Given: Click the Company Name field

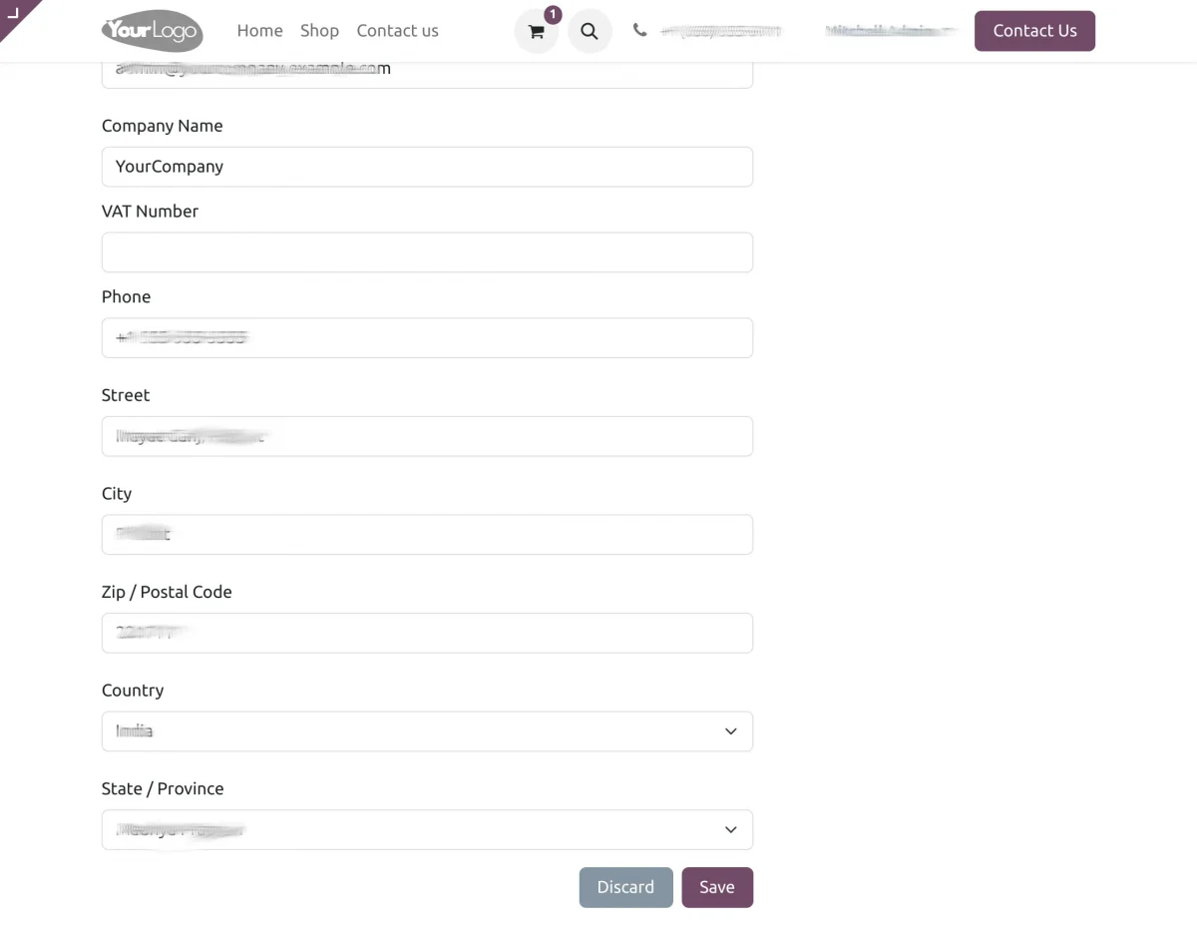Looking at the screenshot, I should [x=427, y=167].
